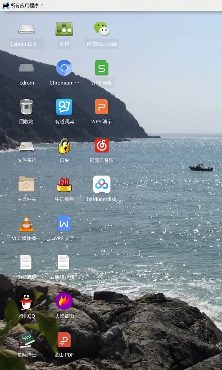Launch VLC media player
The height and width of the screenshot is (370, 222).
(26, 224)
